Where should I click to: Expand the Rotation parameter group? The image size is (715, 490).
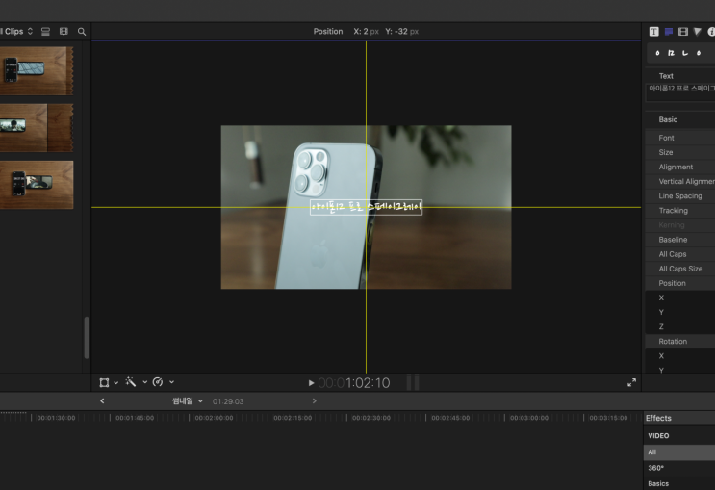pyautogui.click(x=680, y=341)
